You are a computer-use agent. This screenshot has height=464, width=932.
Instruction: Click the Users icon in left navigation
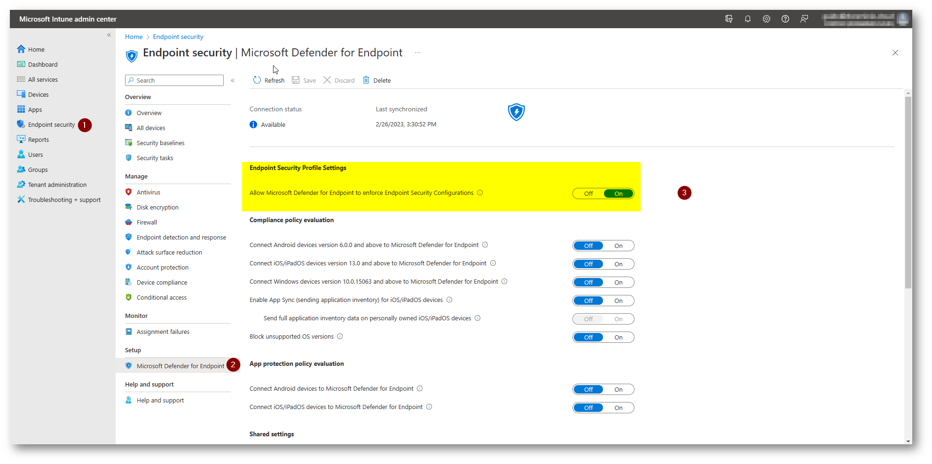[21, 154]
